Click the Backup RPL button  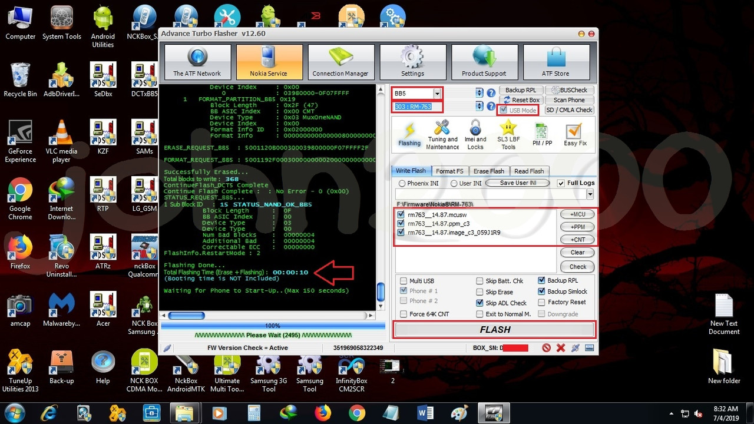pyautogui.click(x=520, y=90)
